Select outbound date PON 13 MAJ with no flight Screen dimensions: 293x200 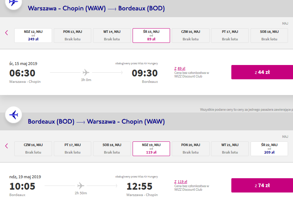tap(72, 36)
